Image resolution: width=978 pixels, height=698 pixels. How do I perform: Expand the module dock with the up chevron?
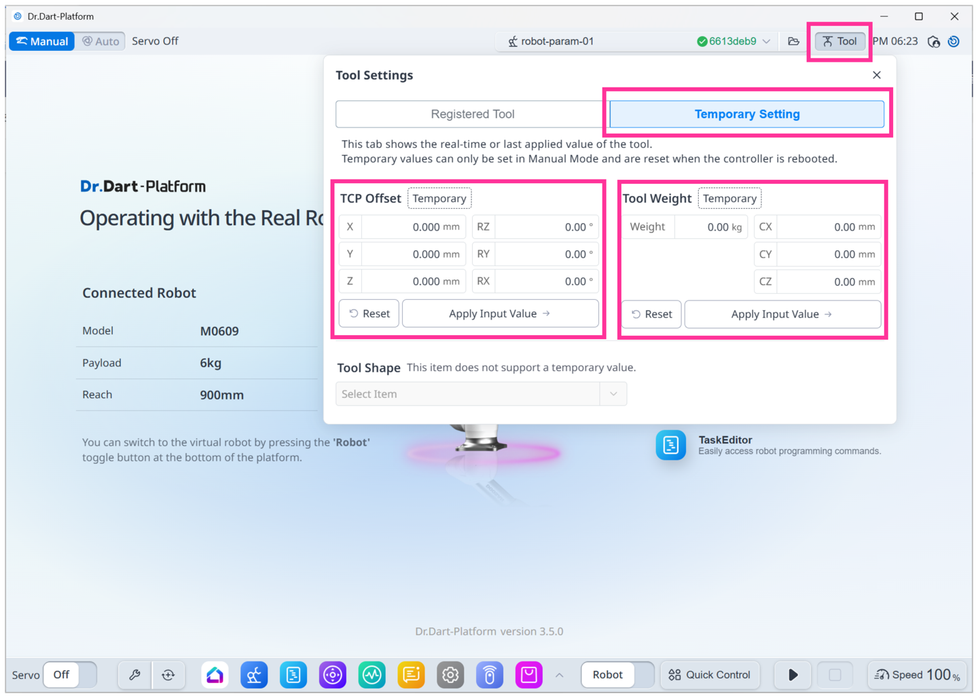click(x=560, y=675)
